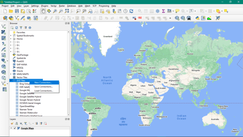Select the Measure Line ruler tool
Screen dimensions: 243x137
pos(169,11)
